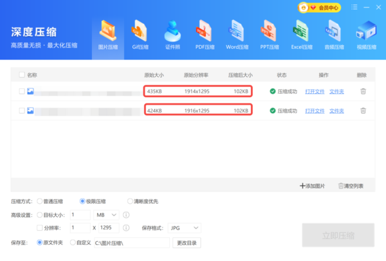The height and width of the screenshot is (261, 386).
Task: Click 清空列表 to clear the list
Action: 351,186
